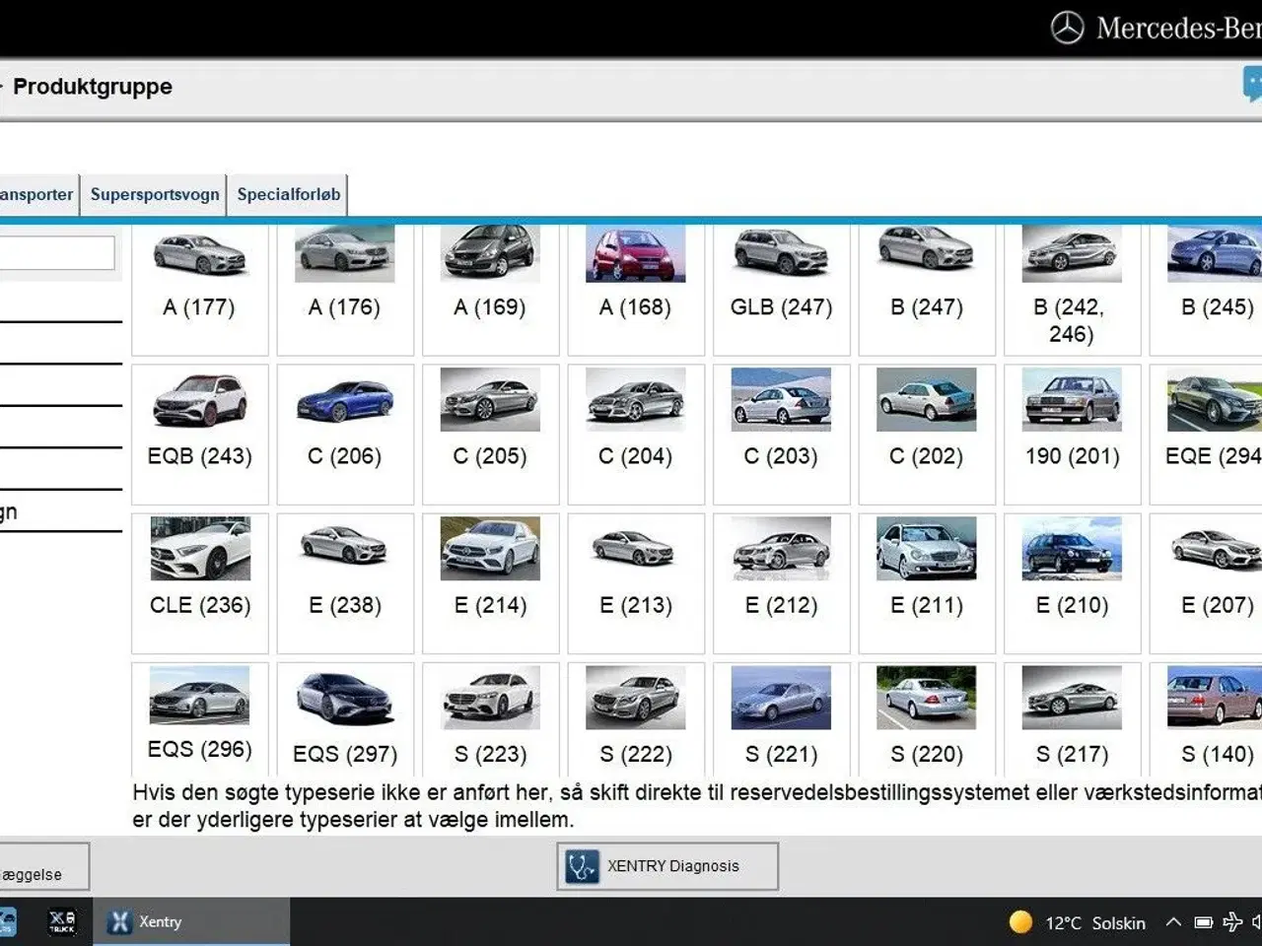This screenshot has height=946, width=1262.
Task: Choose the red A (168) car
Action: coord(636,289)
